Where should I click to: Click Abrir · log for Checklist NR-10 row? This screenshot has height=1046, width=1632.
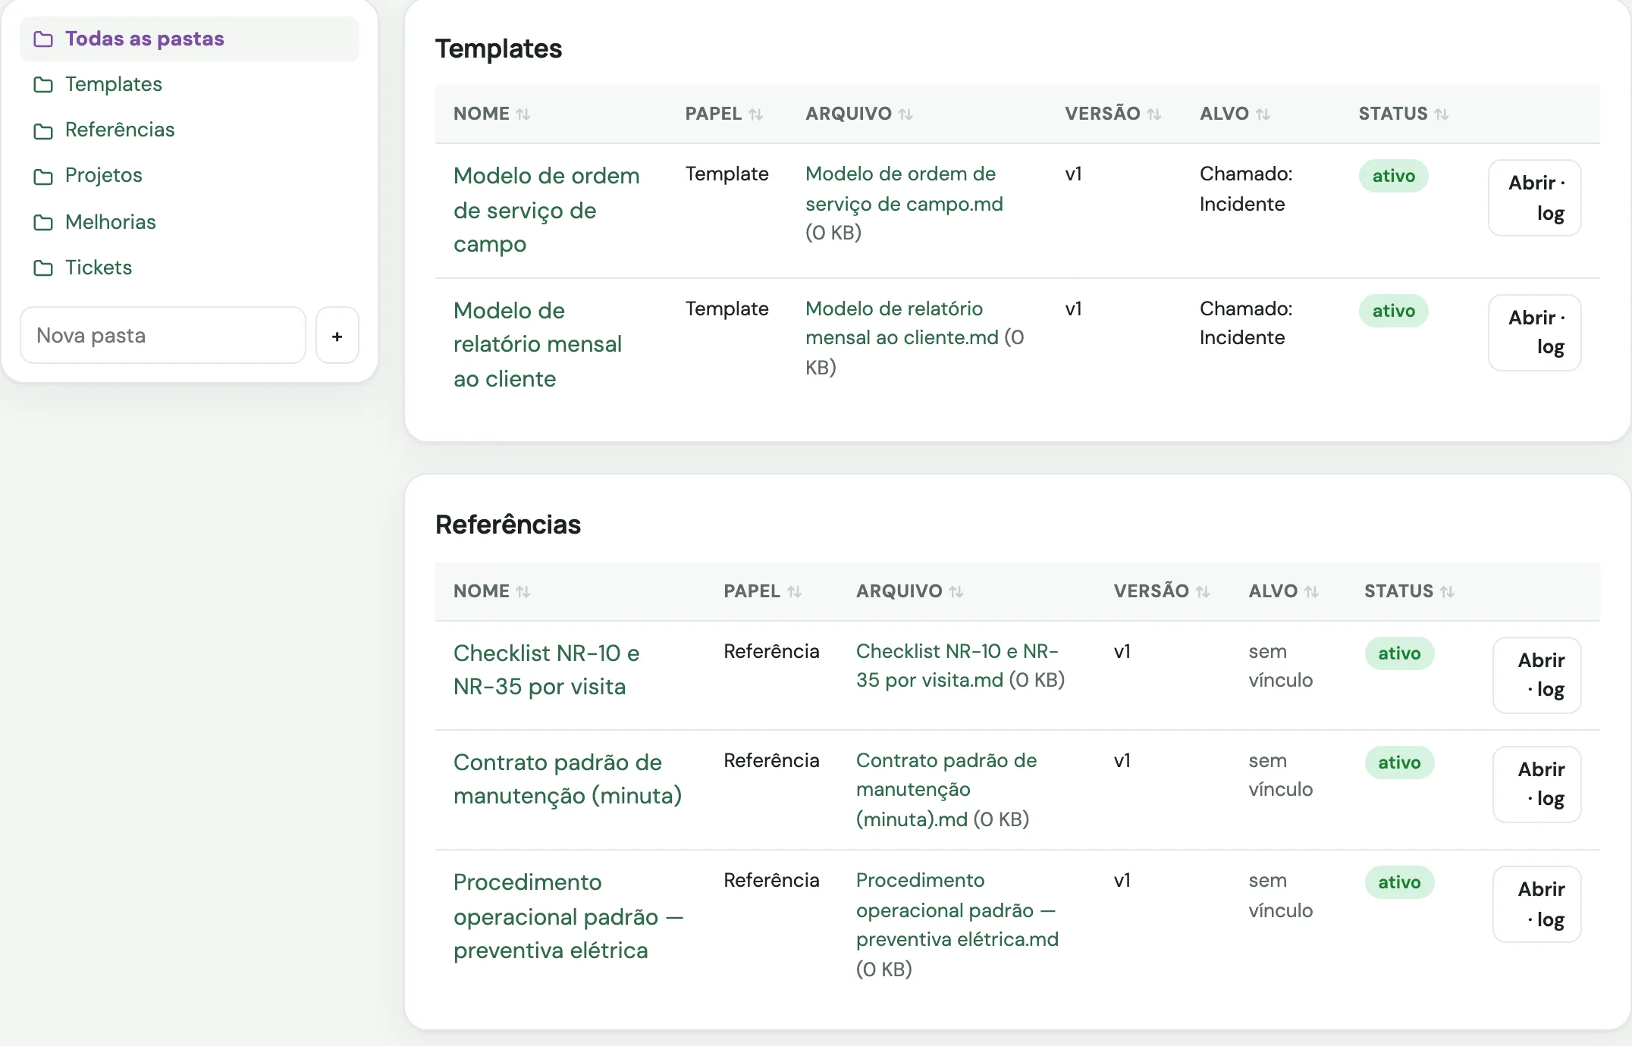[1537, 675]
